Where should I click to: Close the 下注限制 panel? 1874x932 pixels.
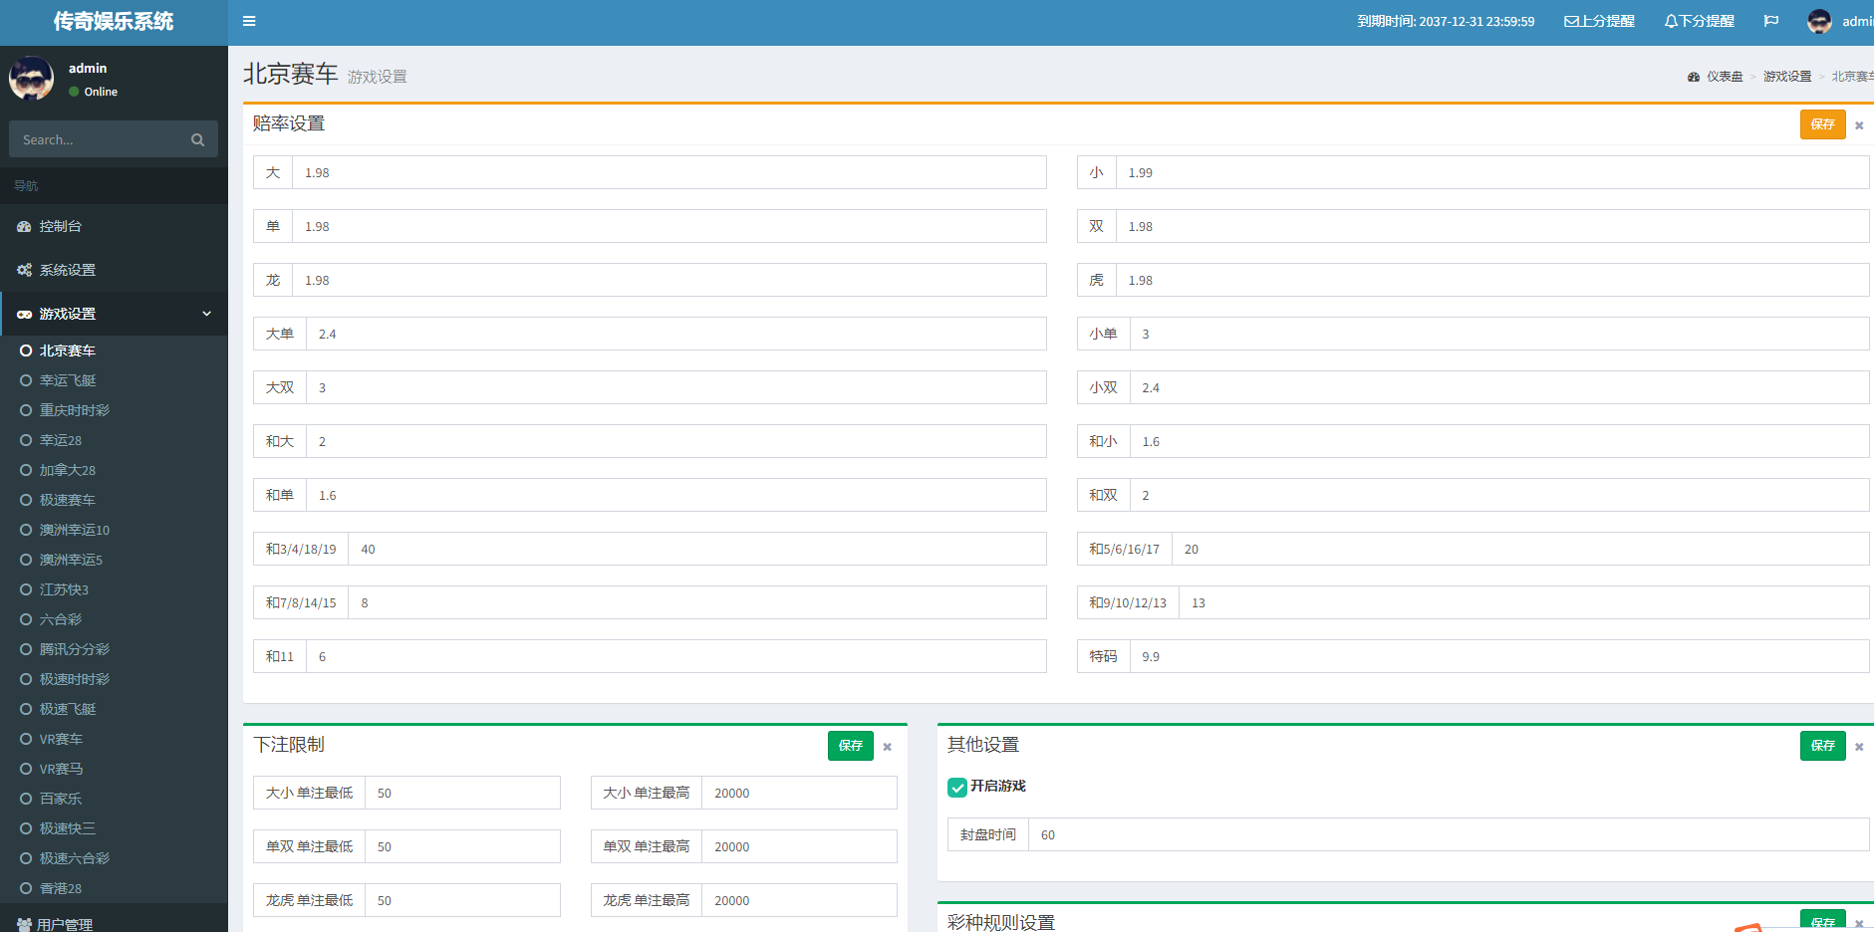(x=887, y=747)
